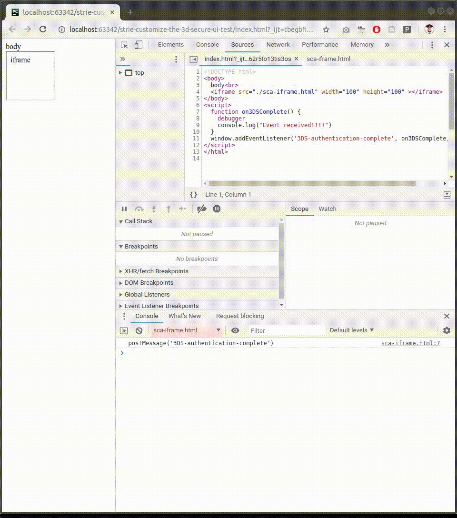Close the index.html source tab
This screenshot has width=457, height=518.
tap(296, 59)
